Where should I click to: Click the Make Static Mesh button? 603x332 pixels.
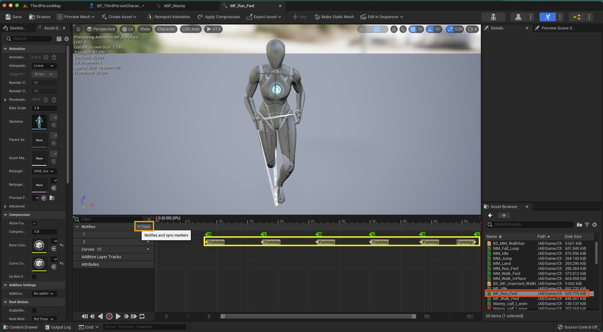(x=333, y=17)
